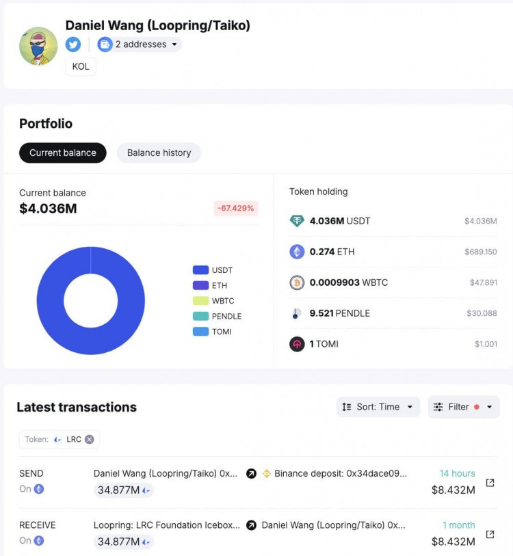This screenshot has height=556, width=513.
Task: Open external link for the 1 month transaction
Action: [490, 534]
